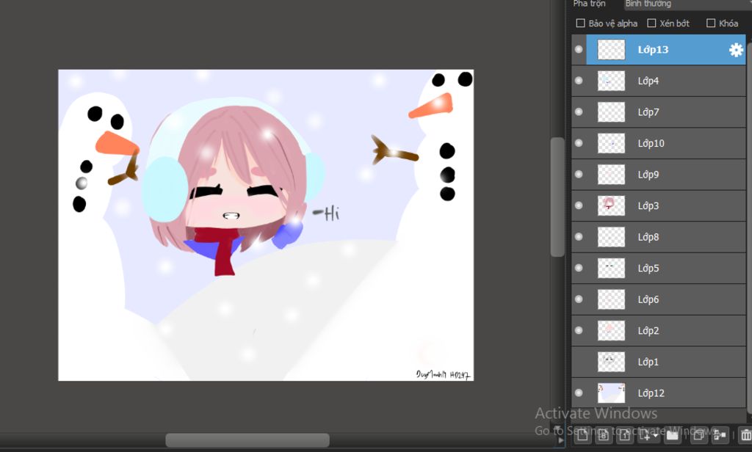
Task: Click the snowman drawing canvas
Action: [266, 225]
